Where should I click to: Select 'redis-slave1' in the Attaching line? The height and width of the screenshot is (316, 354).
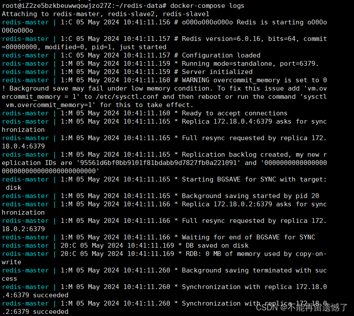click(x=186, y=14)
